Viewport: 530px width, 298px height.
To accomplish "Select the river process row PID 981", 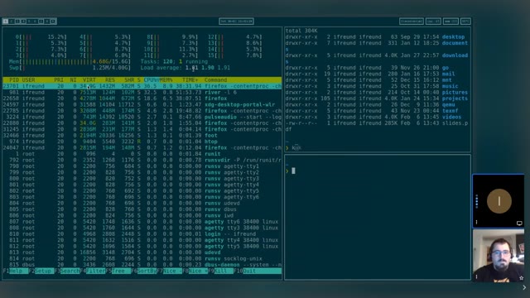I will [142, 92].
